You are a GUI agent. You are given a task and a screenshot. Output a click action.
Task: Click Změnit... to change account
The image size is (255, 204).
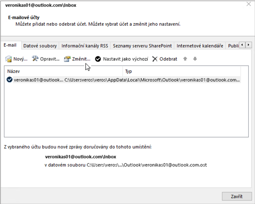[x=81, y=59]
